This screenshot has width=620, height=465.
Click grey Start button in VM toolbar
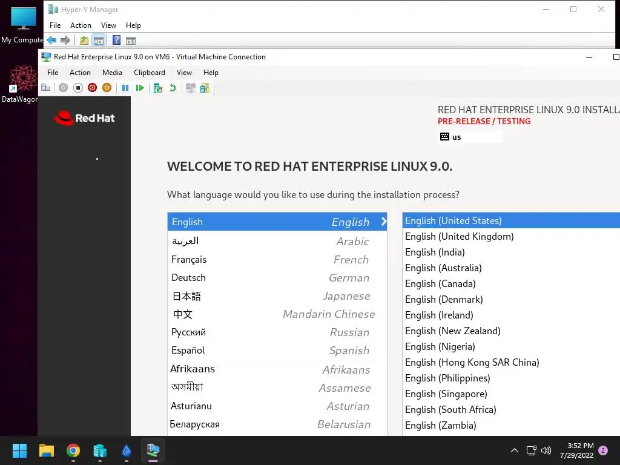(x=63, y=88)
